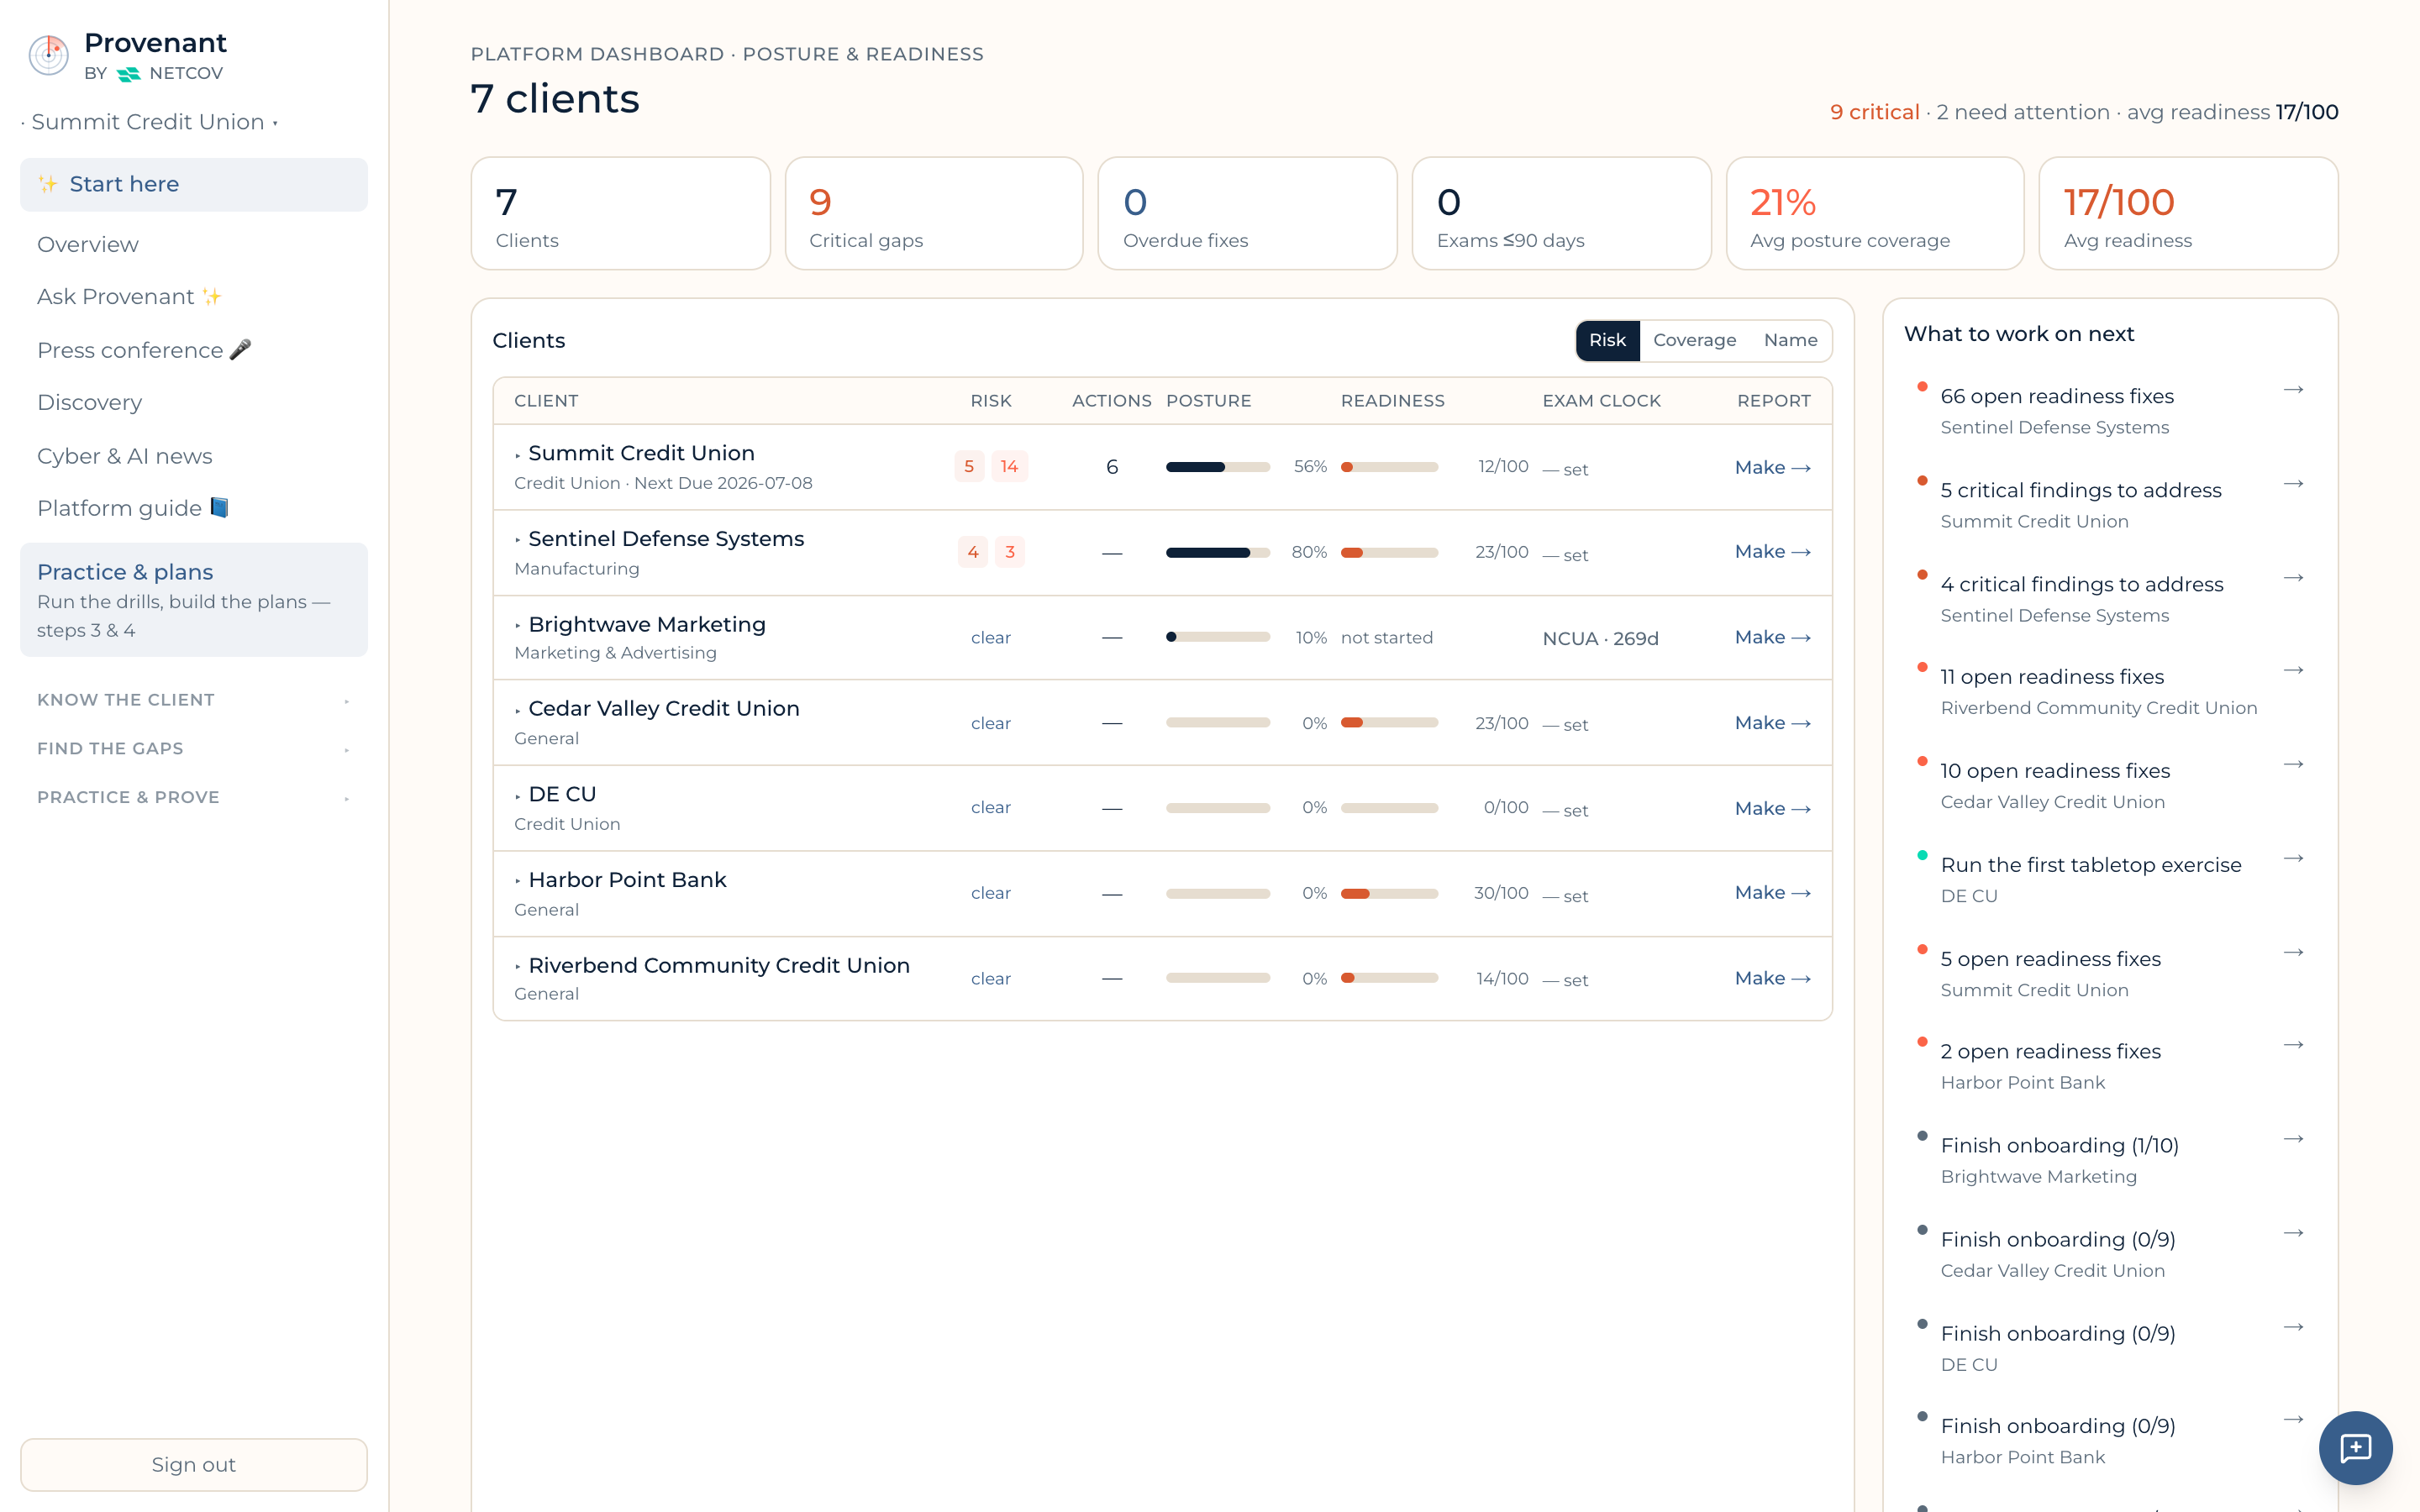Screen dimensions: 2420x1512
Task: Open the Critical gaps stat card
Action: click(934, 213)
